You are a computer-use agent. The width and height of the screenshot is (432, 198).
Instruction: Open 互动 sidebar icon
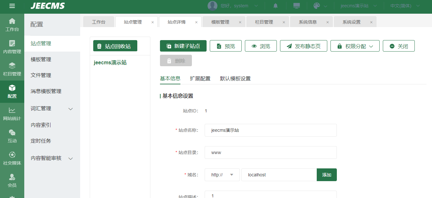[12, 136]
